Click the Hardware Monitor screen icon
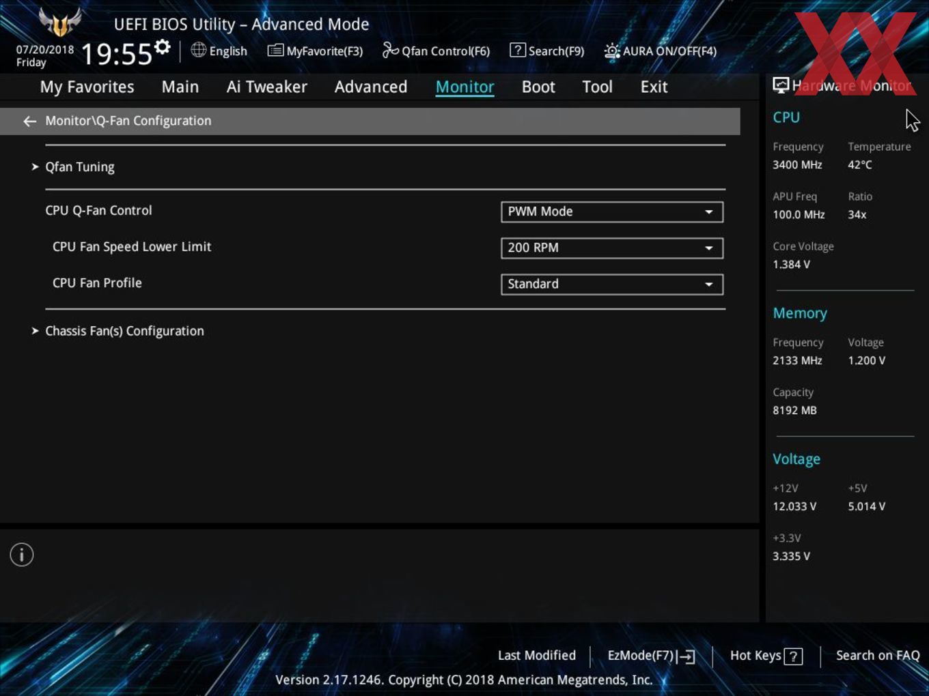The image size is (929, 696). click(781, 85)
